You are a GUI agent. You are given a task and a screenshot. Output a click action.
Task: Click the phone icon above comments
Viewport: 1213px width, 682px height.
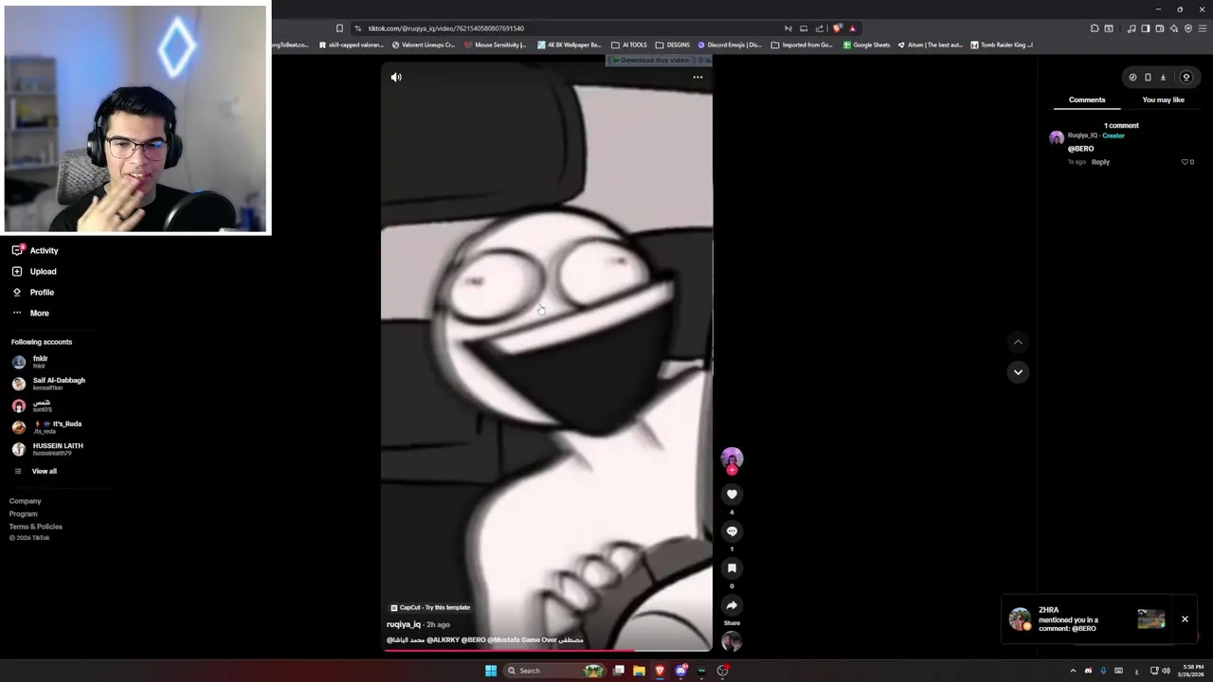point(1148,78)
